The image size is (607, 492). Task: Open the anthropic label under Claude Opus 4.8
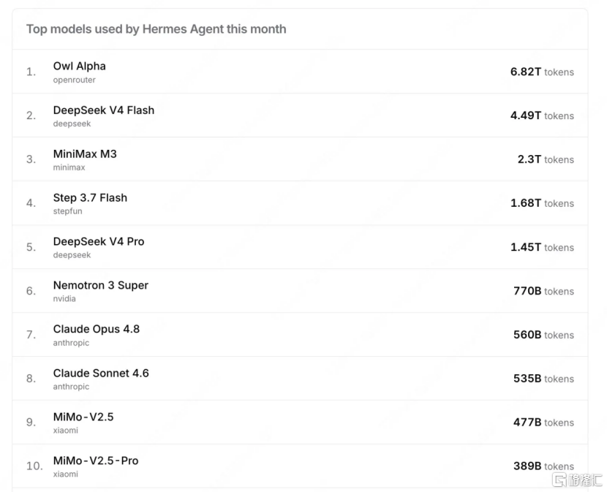click(x=71, y=343)
